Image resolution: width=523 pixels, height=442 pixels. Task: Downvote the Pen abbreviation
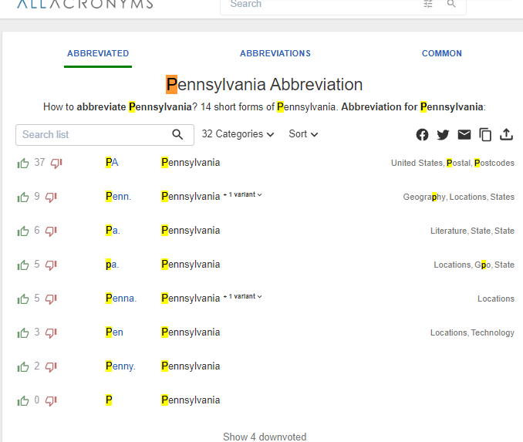coord(51,333)
